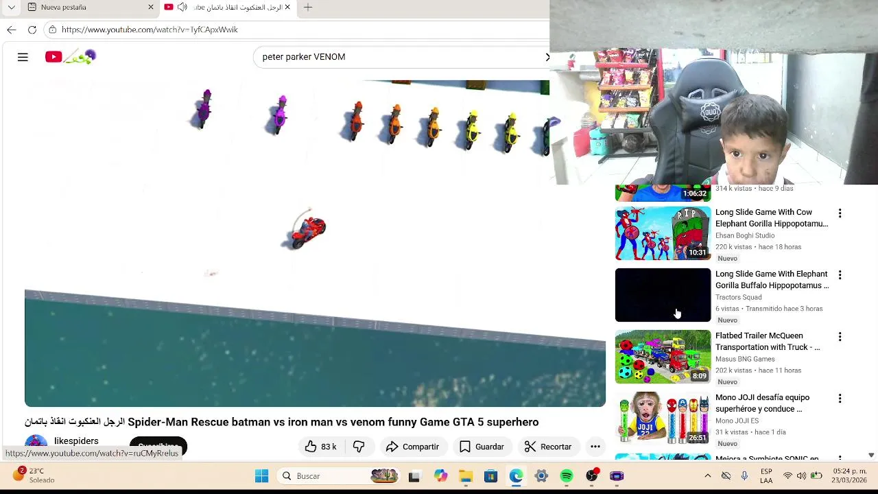The image size is (878, 494).
Task: Click the microphone tray icon
Action: [744, 476]
